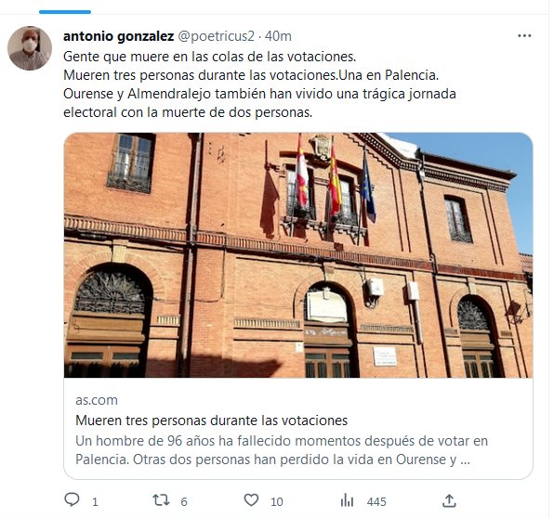Image resolution: width=554 pixels, height=518 pixels.
Task: Click the article description about Palencia voter
Action: [x=282, y=450]
